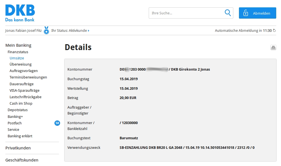The image size is (281, 166).
Task: Expand the Privatkunden section
Action: pyautogui.click(x=18, y=148)
